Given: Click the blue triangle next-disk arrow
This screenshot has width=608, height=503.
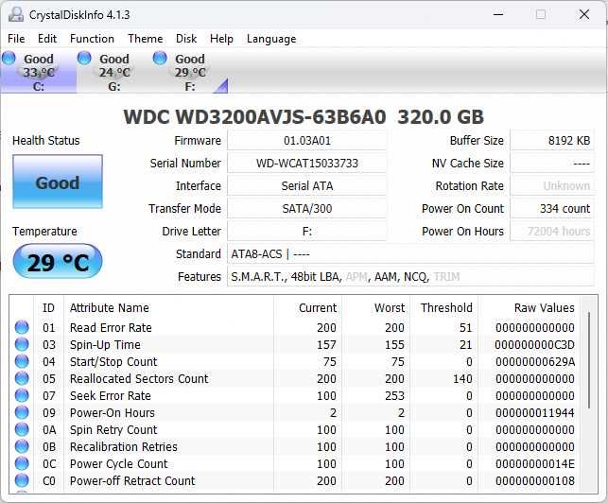Looking at the screenshot, I should pyautogui.click(x=222, y=87).
